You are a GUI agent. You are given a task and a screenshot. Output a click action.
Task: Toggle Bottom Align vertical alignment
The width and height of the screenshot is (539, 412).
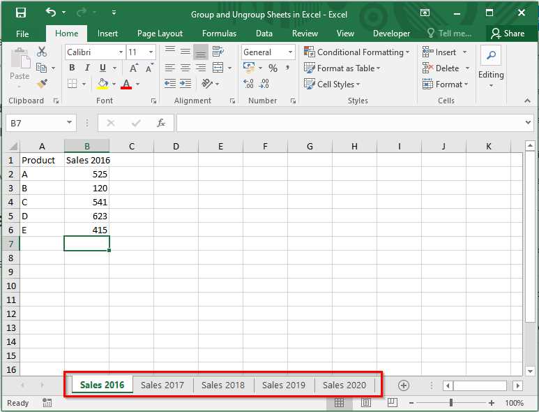201,52
